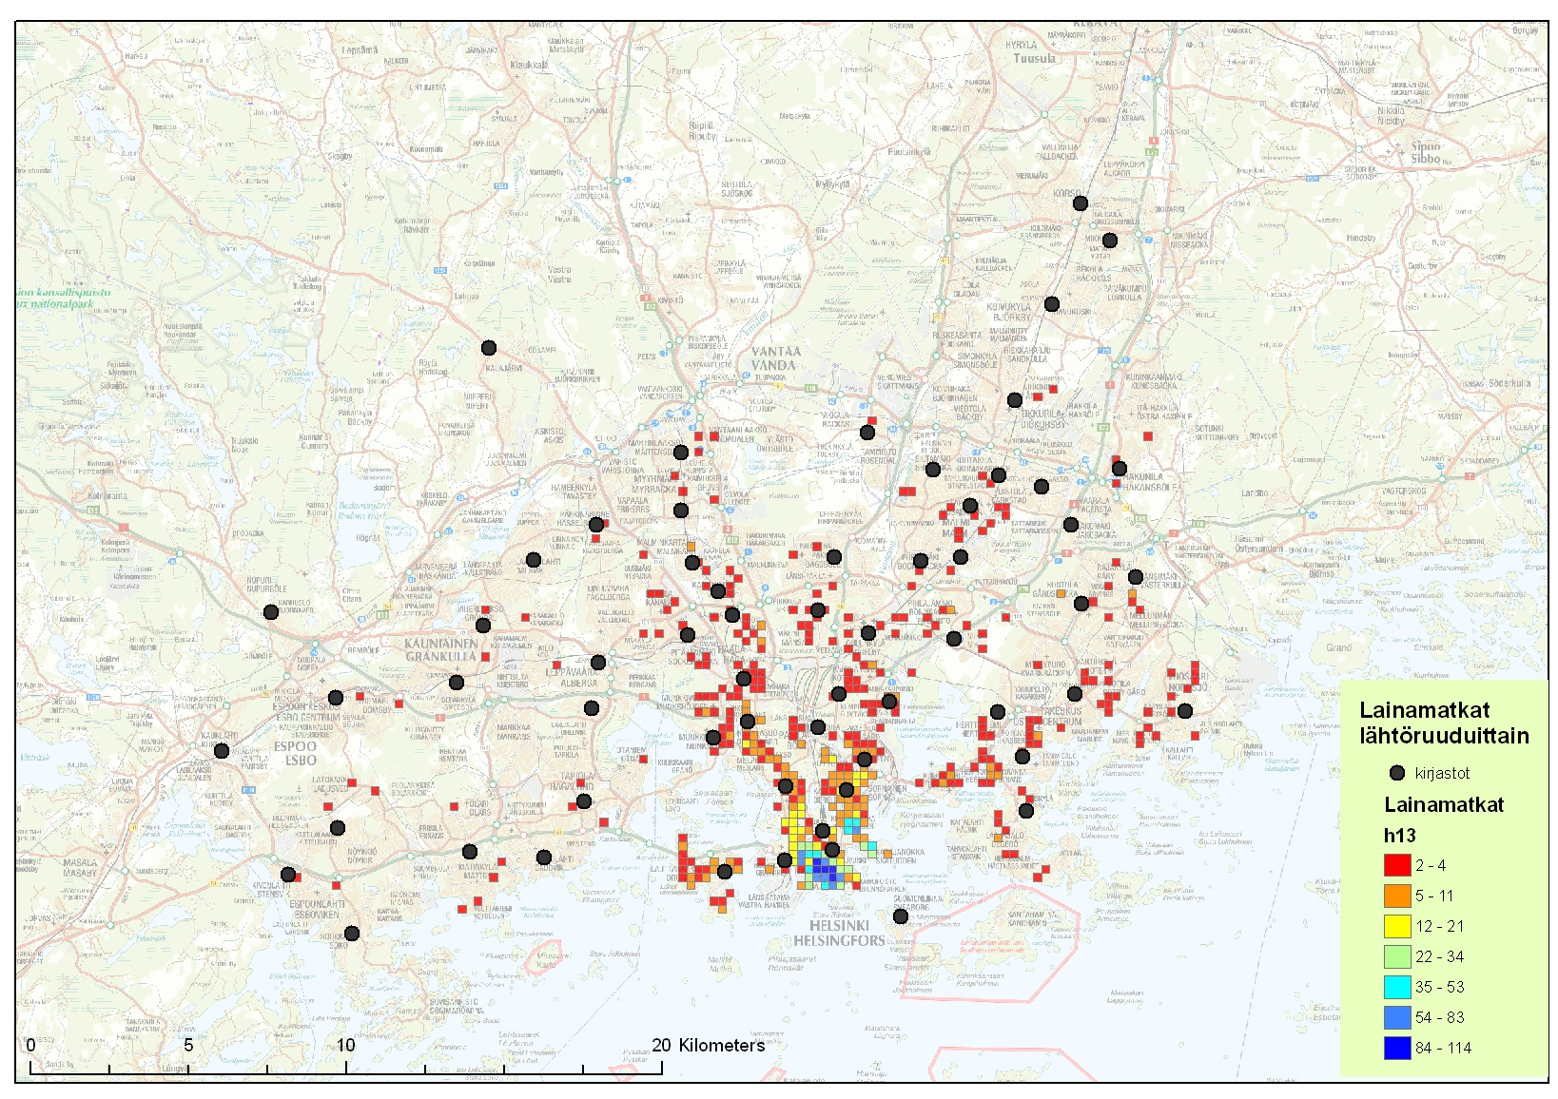
Task: Click the '10' scale bar label
Action: click(x=345, y=1045)
